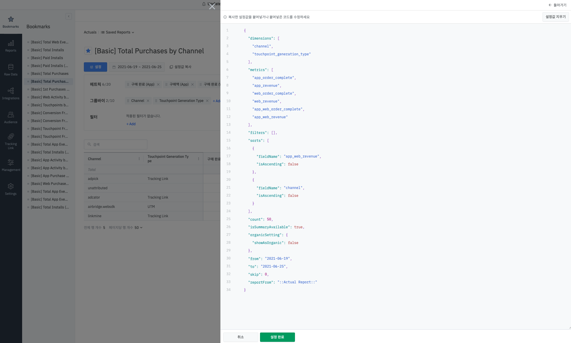Viewport: 571px width, 343px height.
Task: Open Touchpoint Generation Type column options
Action: coord(199,159)
